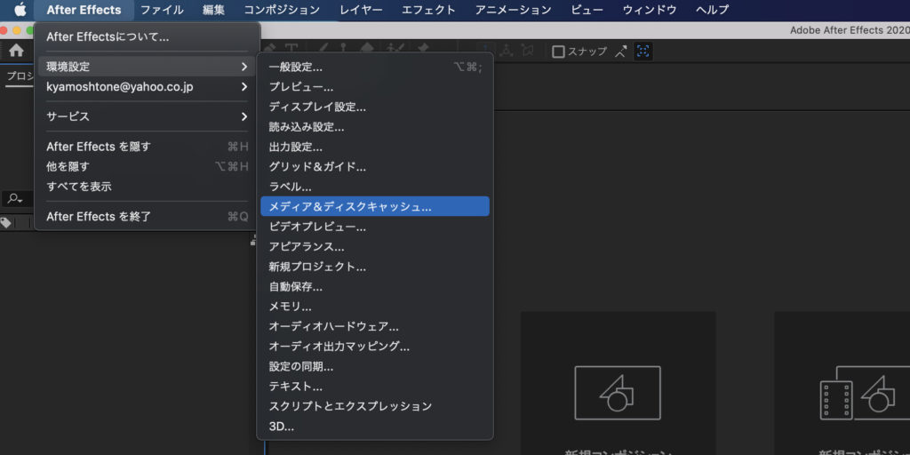Viewport: 910px width, 455px height.
Task: Open ラベル... preferences
Action: (x=375, y=187)
